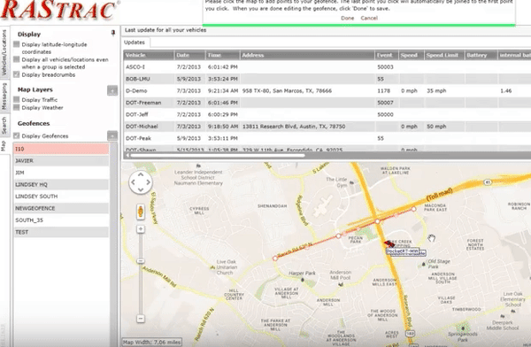
Task: Zoom out with the map minus button
Action: (141, 319)
